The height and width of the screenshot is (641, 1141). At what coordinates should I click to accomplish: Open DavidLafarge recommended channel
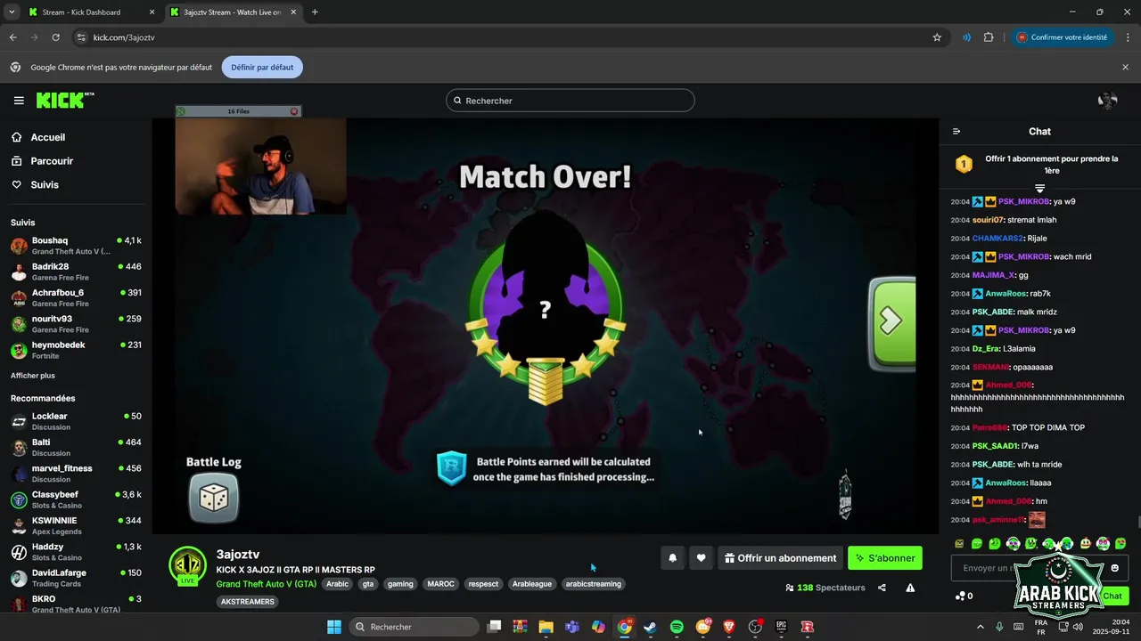[76, 578]
